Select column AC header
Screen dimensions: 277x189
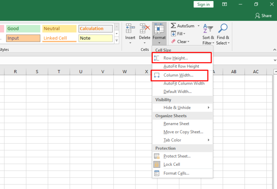tap(256, 72)
